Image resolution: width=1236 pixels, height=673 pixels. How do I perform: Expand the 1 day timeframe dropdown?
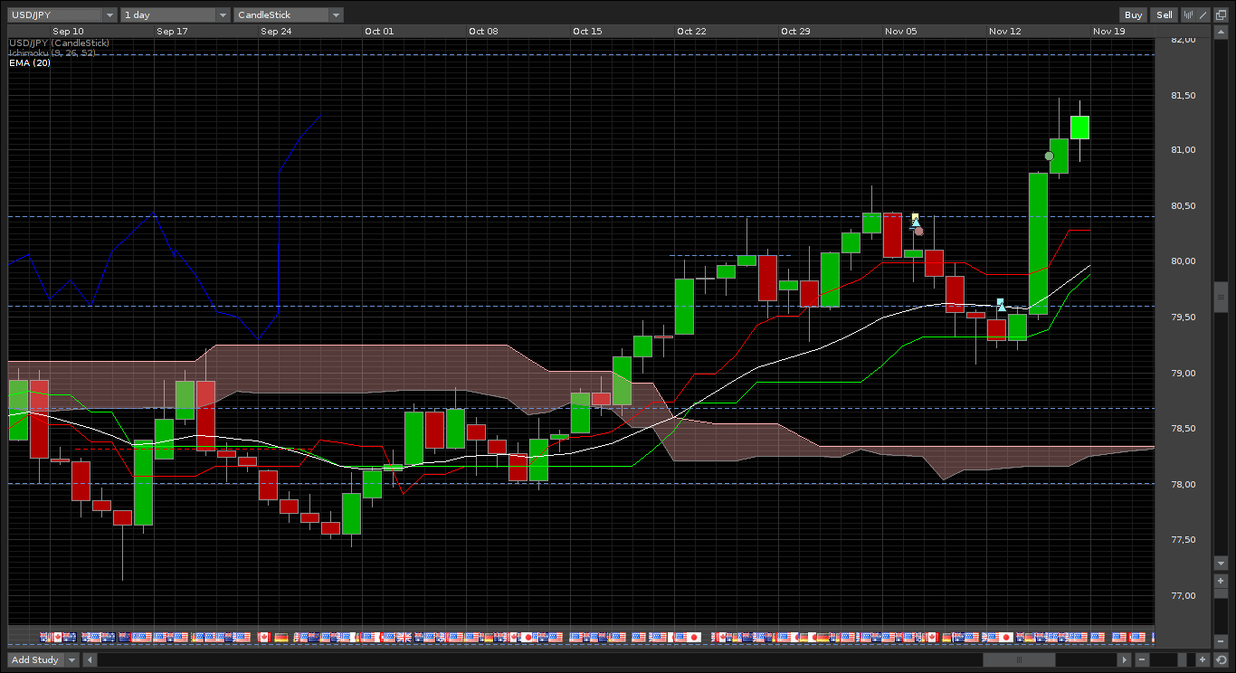coord(176,14)
